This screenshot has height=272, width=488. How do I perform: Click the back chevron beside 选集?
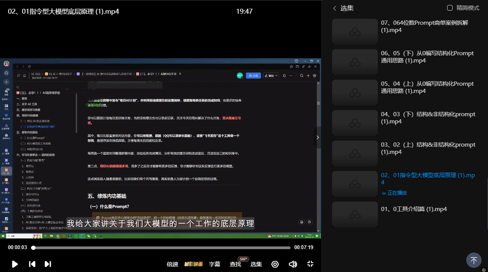click(335, 8)
